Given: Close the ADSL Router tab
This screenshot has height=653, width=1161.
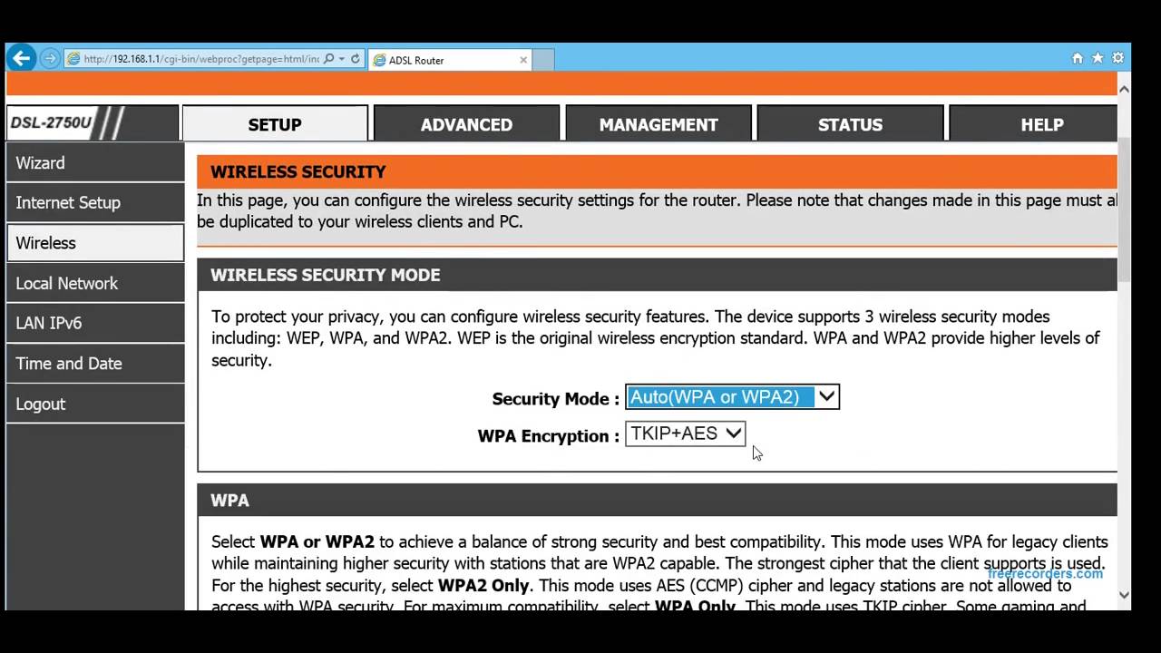Looking at the screenshot, I should [523, 60].
